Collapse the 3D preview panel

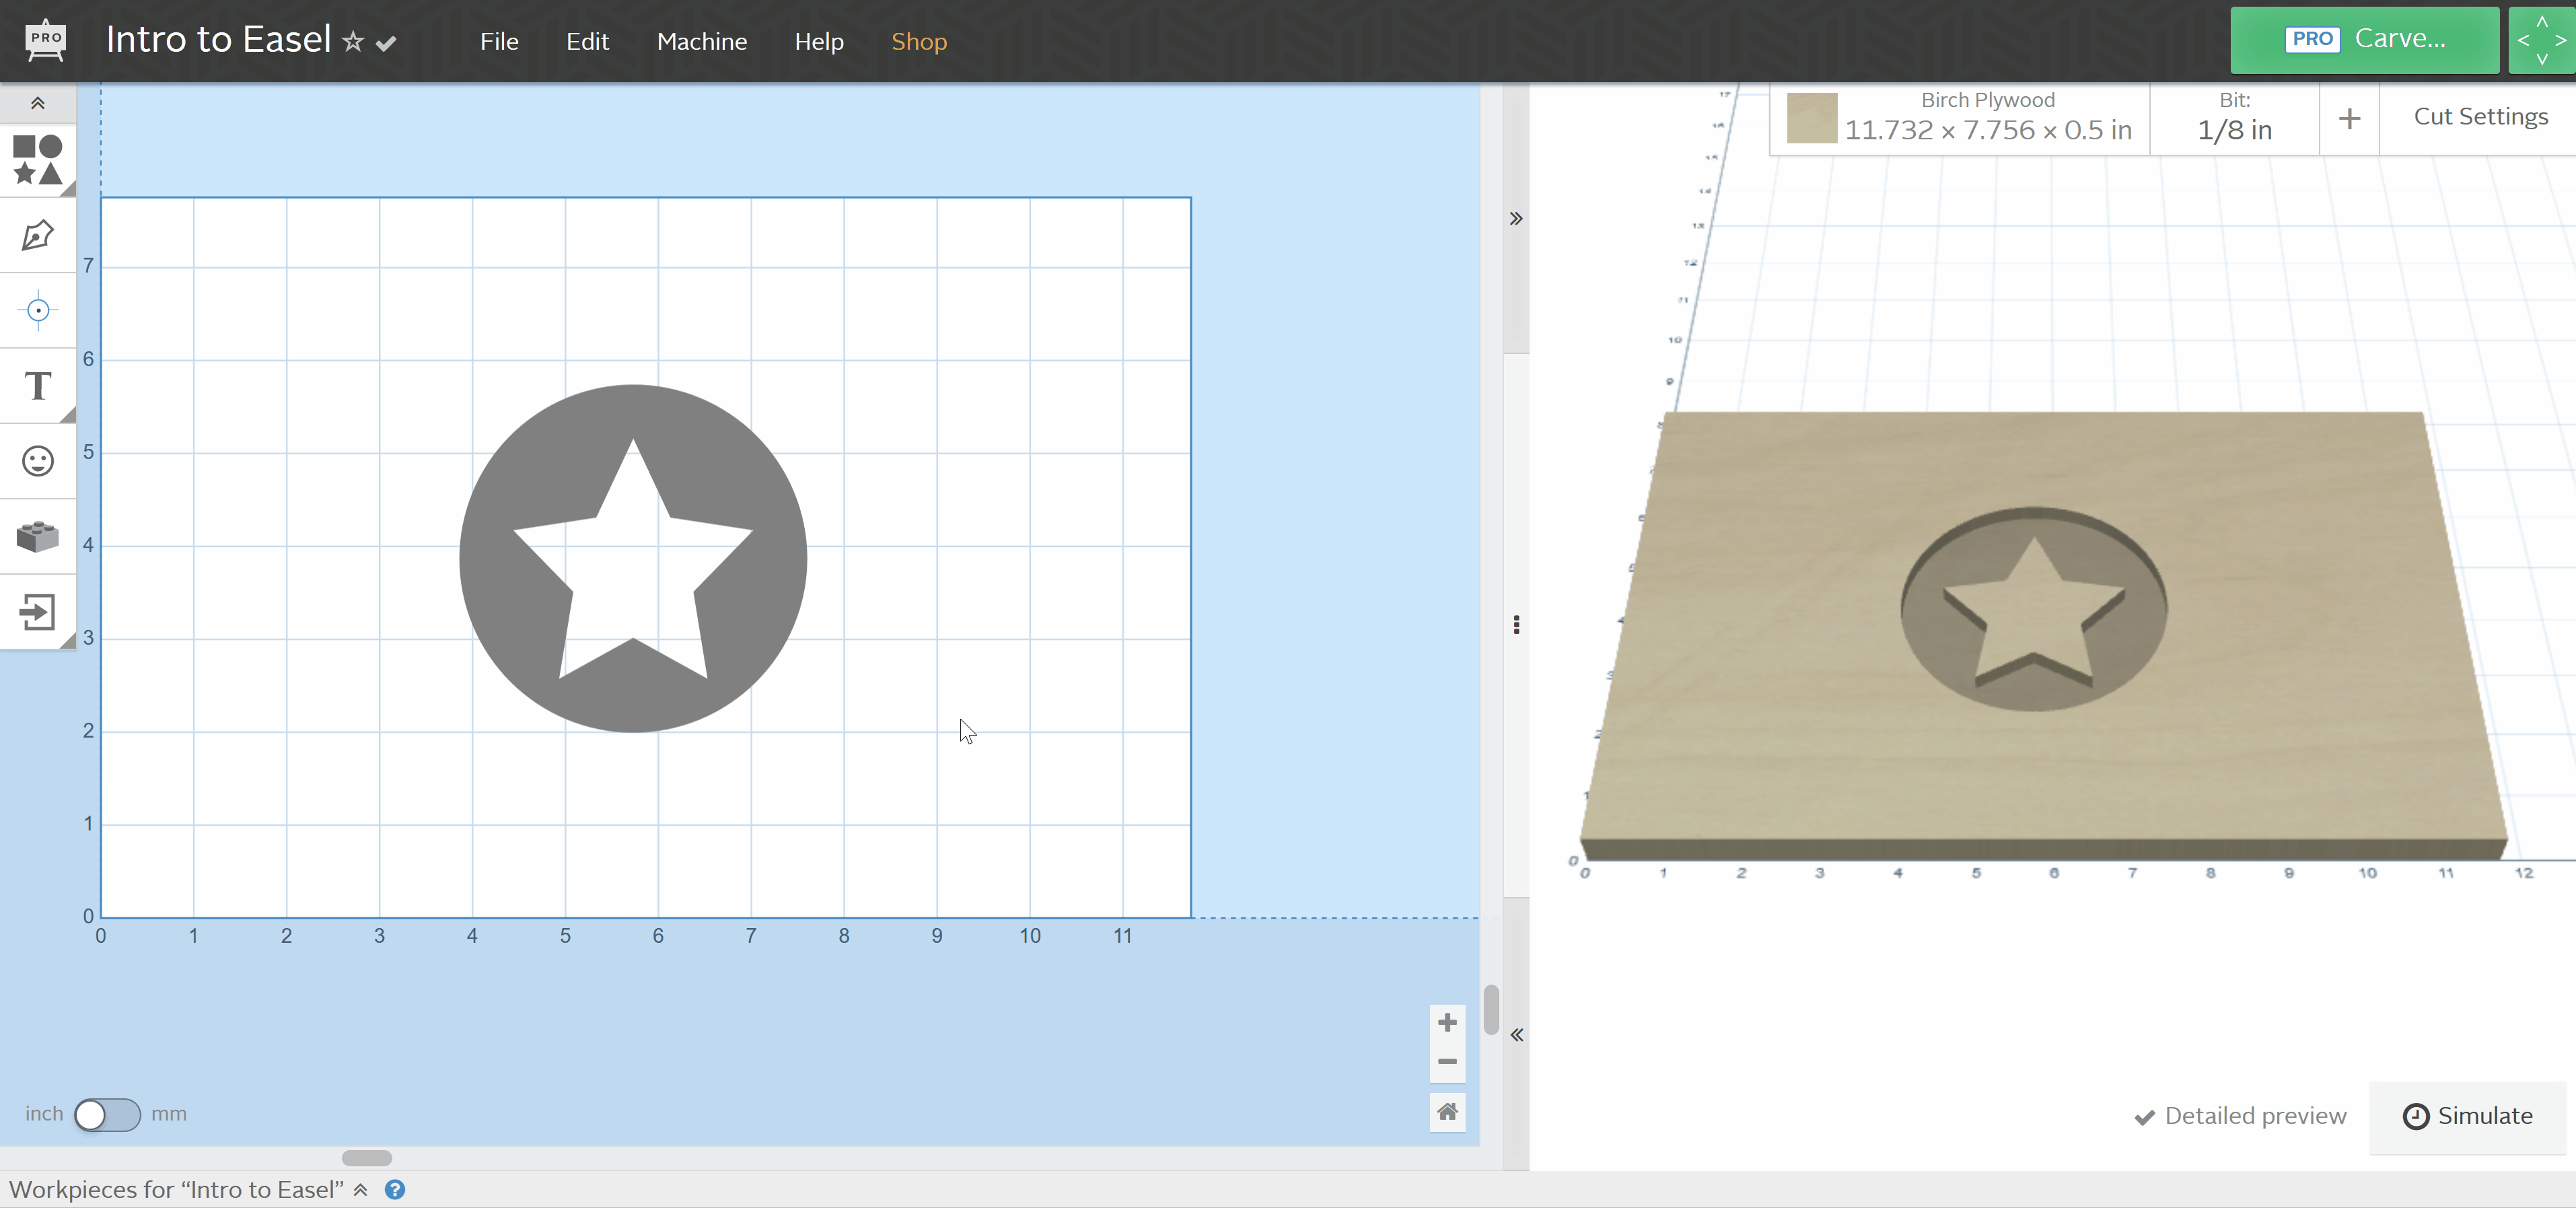pos(1516,1034)
